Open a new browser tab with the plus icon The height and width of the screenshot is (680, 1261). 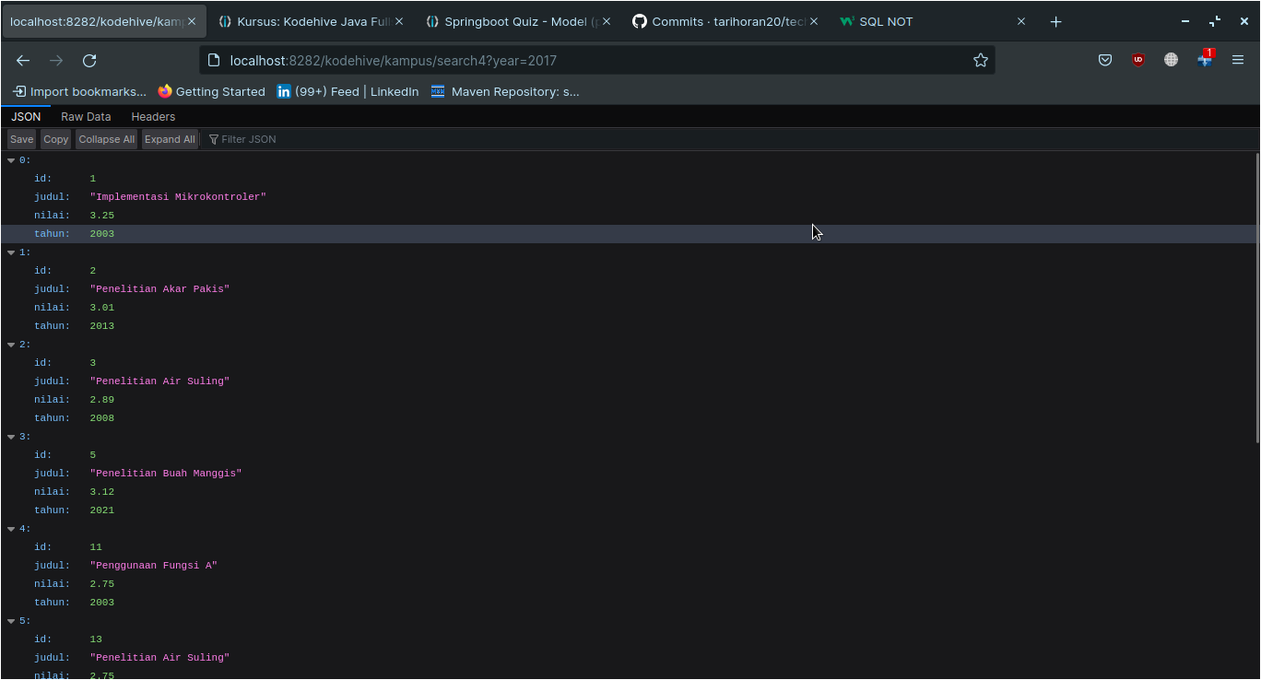tap(1055, 20)
